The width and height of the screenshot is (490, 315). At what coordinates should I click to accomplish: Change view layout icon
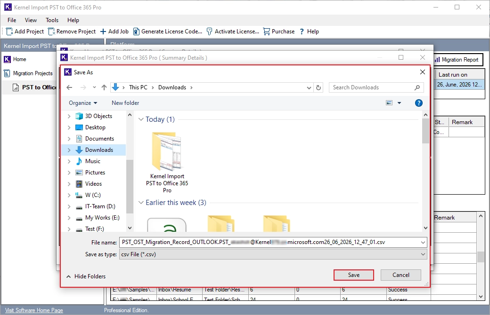[389, 103]
